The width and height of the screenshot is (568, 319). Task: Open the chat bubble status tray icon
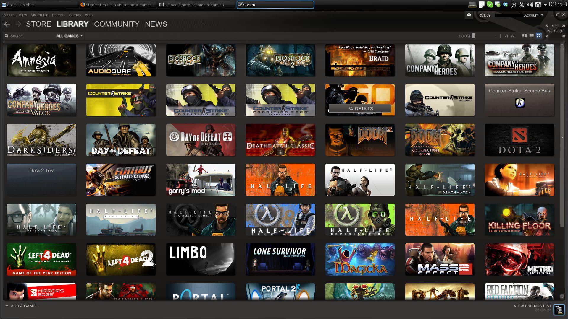click(x=498, y=4)
